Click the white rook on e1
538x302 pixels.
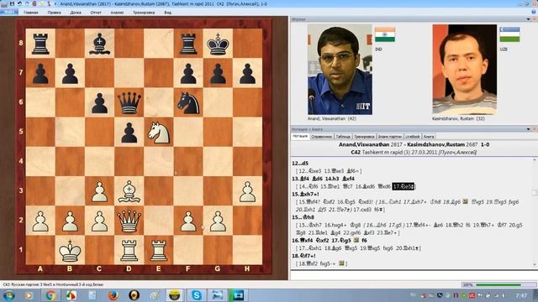(x=159, y=250)
